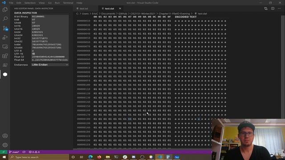Click the UTF-8 value field
This screenshot has width=285, height=160.
[x=50, y=51]
